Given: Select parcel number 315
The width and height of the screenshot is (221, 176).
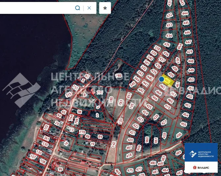Looking at the screenshot, I should [x=68, y=94].
